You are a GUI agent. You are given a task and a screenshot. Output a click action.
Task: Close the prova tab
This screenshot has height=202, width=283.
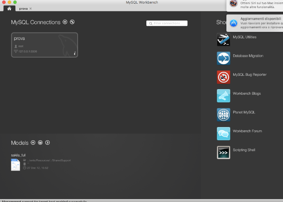click(30, 8)
